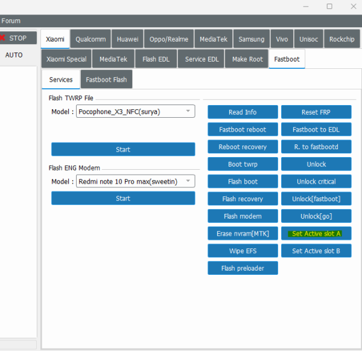This screenshot has height=351, width=362.
Task: Switch to Service EDL tab
Action: [202, 59]
